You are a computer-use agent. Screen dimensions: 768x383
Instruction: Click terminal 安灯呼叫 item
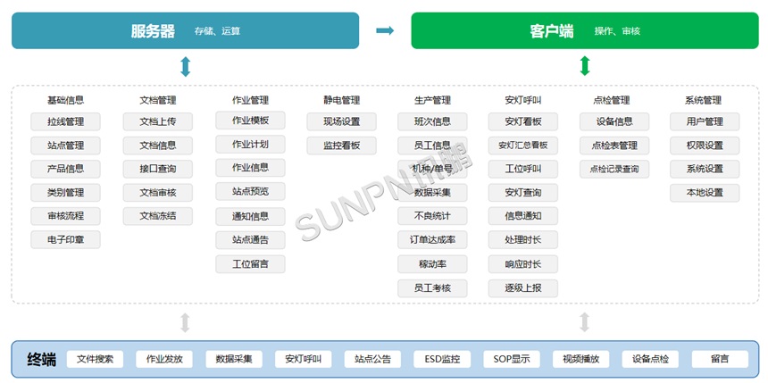coord(304,359)
